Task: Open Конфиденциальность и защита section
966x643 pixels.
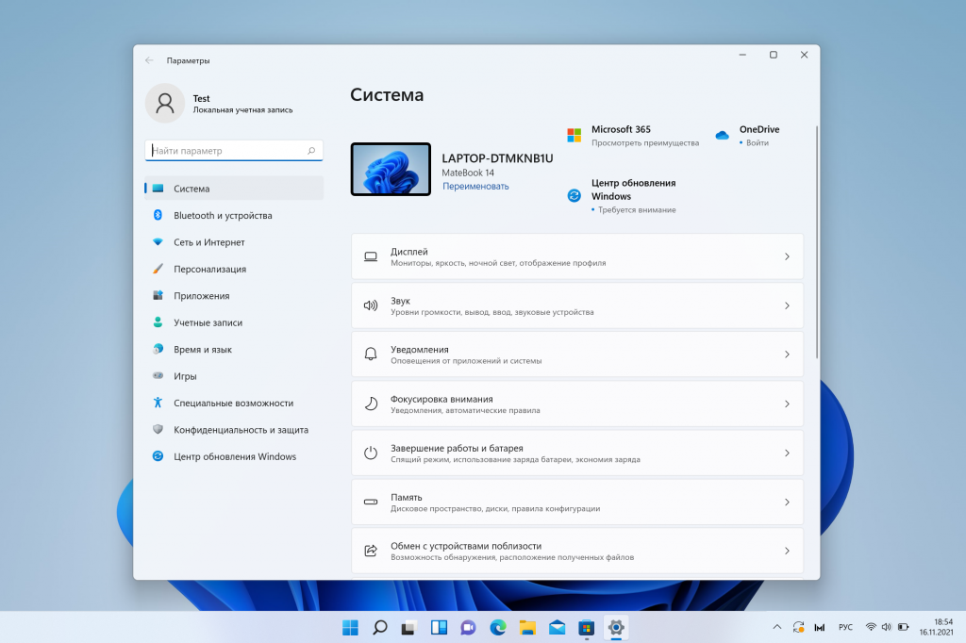Action: point(241,430)
